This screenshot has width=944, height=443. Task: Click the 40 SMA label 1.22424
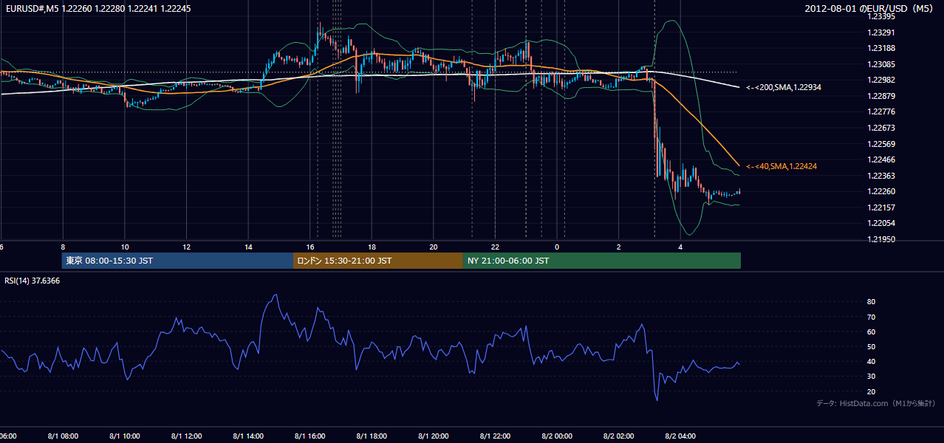click(x=781, y=167)
